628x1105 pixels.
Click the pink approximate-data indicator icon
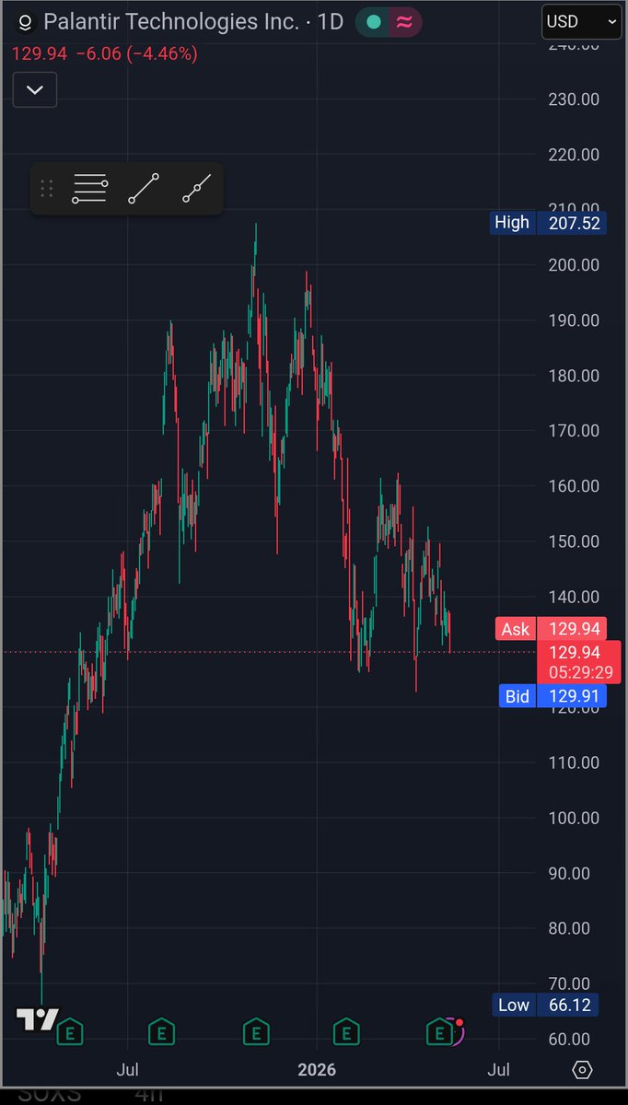click(405, 22)
